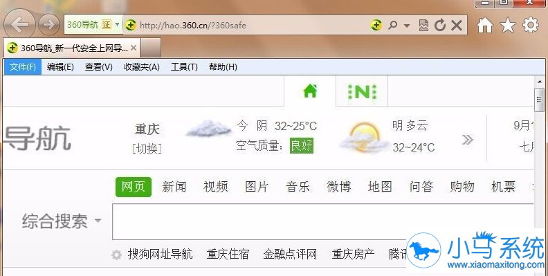Viewport: 548px width, 276px height.
Task: Click into the main search box
Action: 323,222
